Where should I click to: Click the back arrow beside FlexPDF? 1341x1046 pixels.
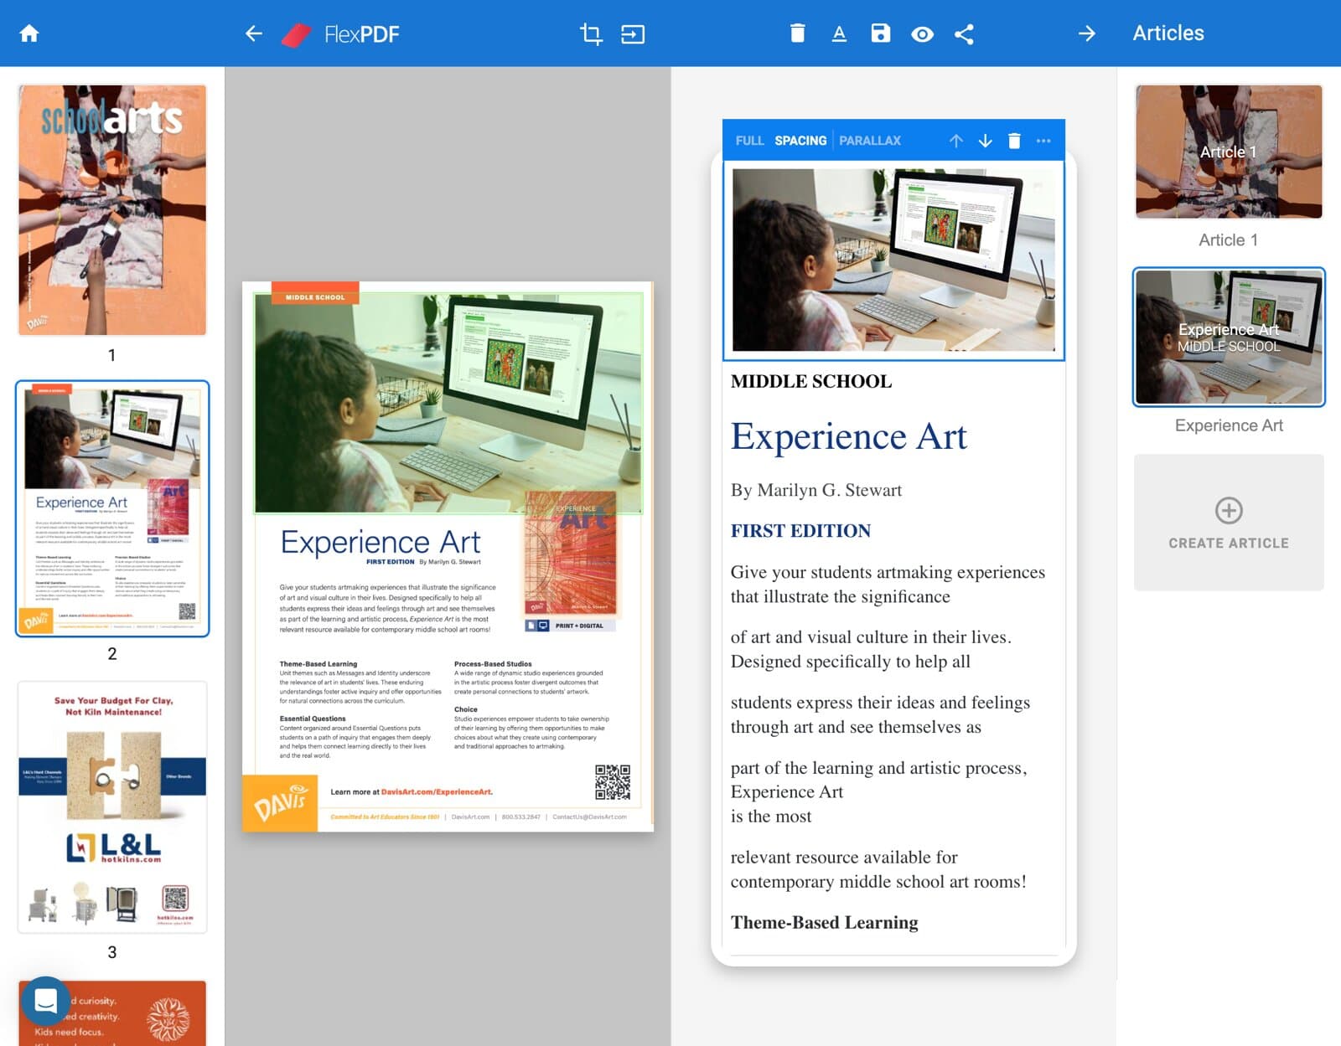coord(253,33)
